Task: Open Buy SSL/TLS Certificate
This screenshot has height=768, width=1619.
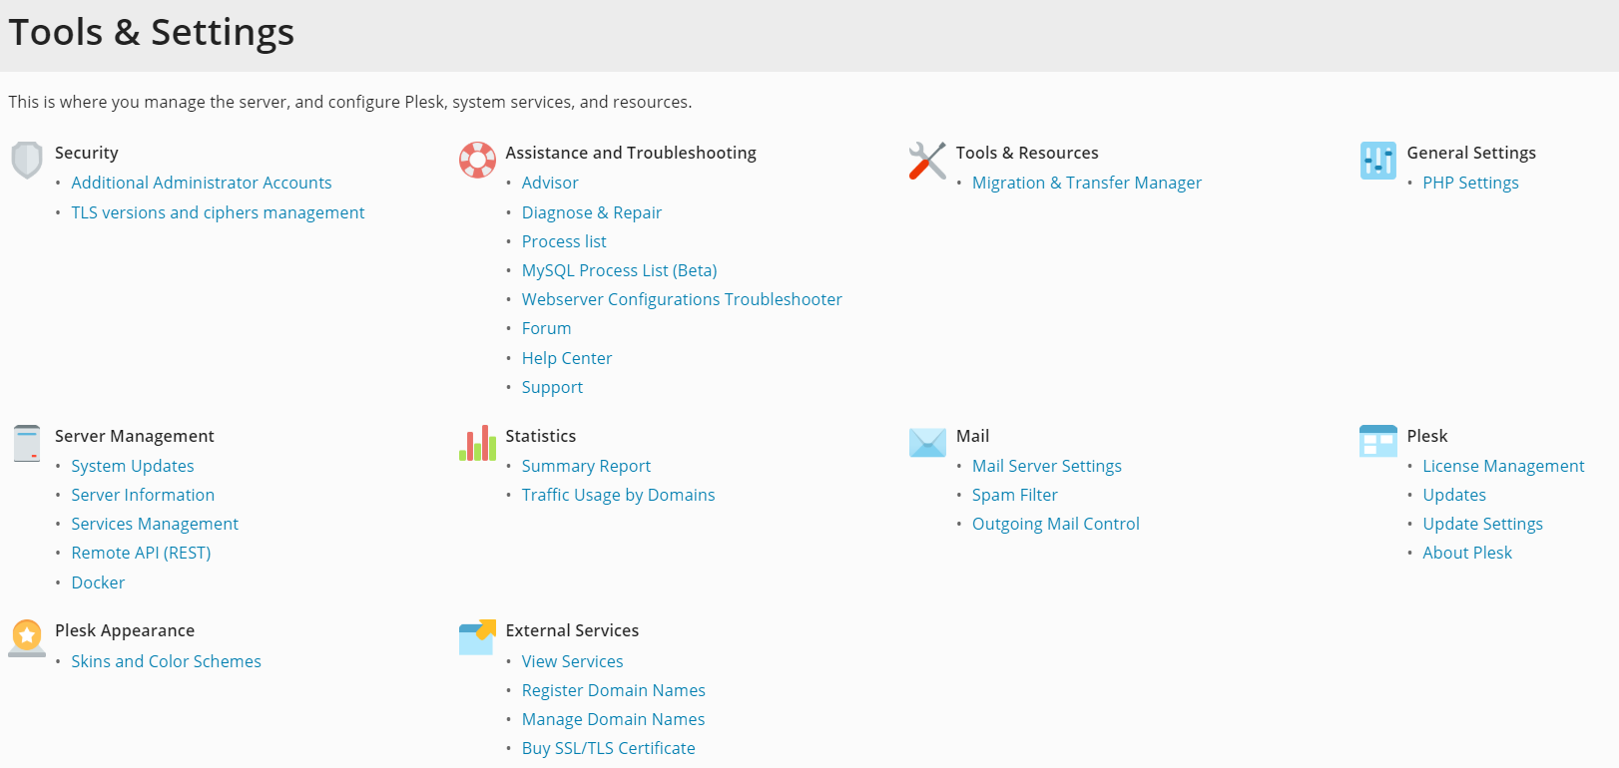Action: (x=609, y=748)
